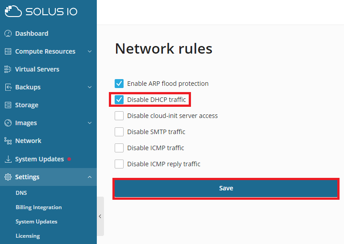This screenshot has width=344, height=244.
Task: Click the Solus IO cloud logo
Action: pyautogui.click(x=13, y=11)
